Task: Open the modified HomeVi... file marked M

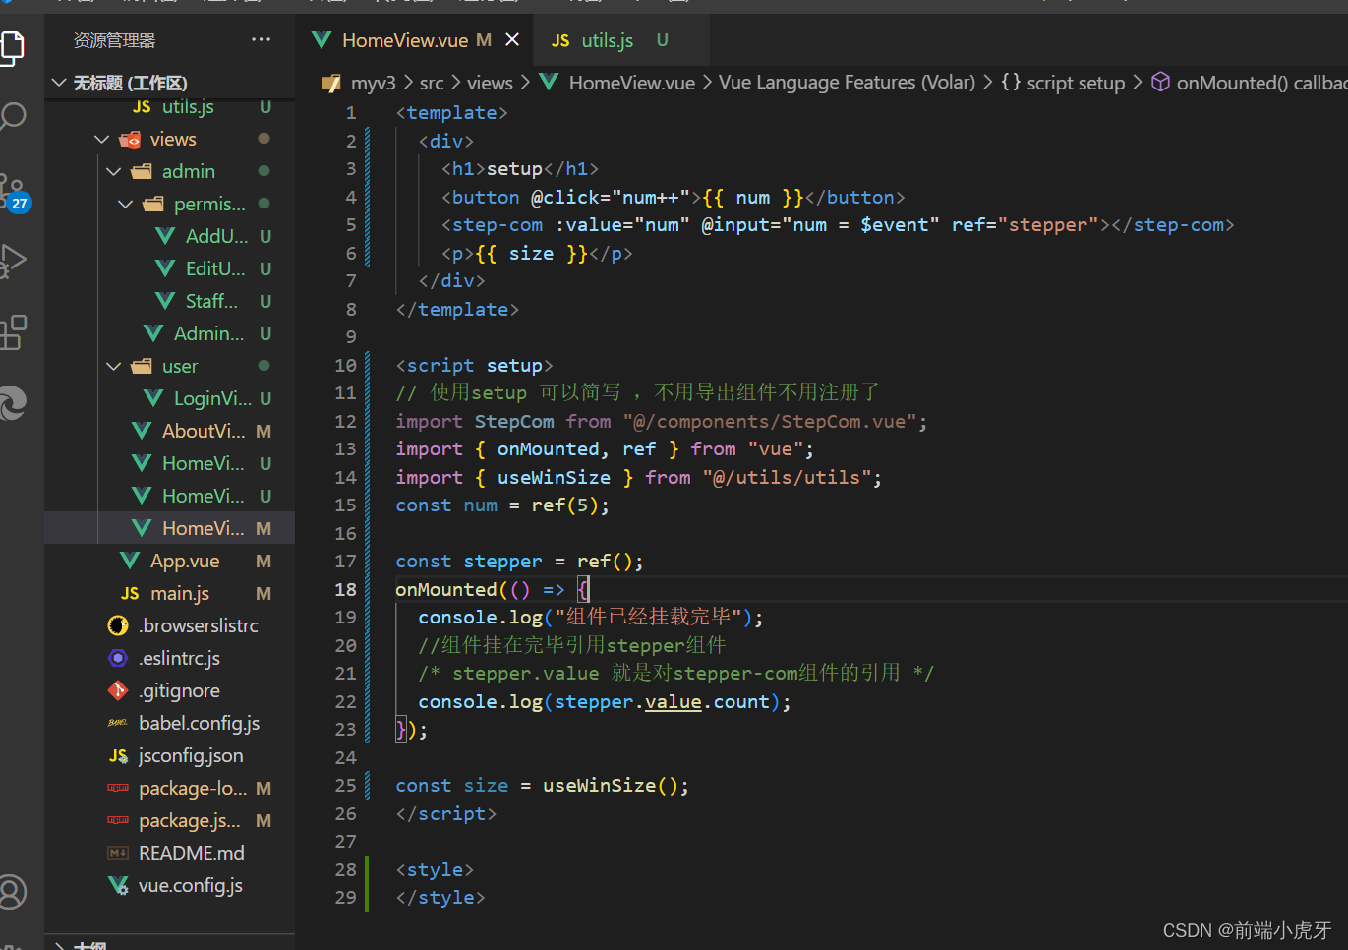Action: tap(169, 528)
